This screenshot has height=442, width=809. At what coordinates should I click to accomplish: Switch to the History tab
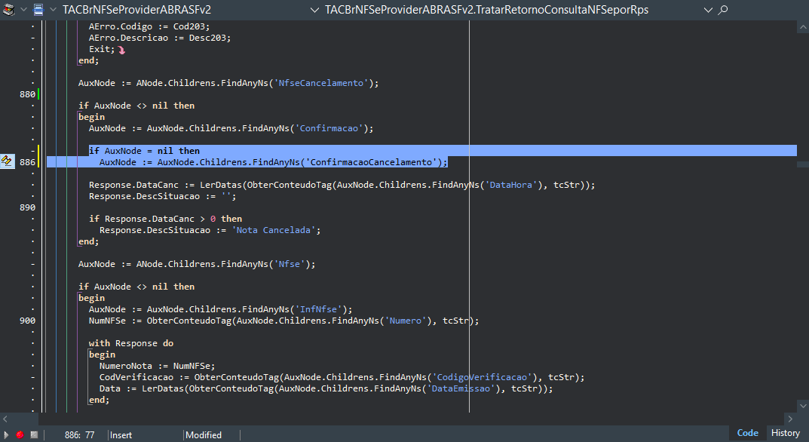786,433
